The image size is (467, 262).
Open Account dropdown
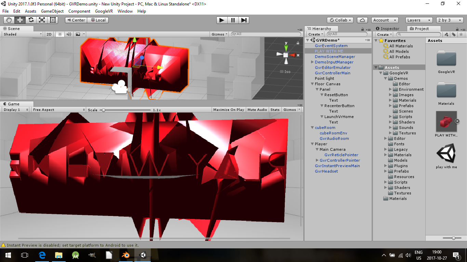point(385,20)
